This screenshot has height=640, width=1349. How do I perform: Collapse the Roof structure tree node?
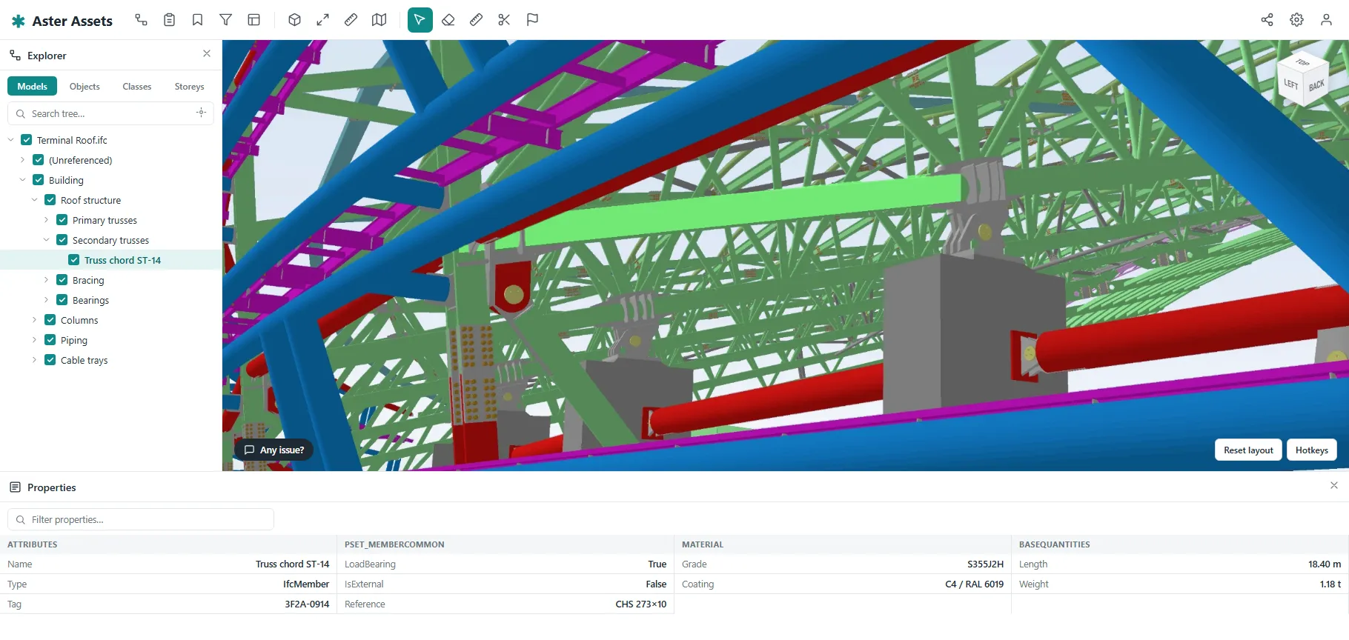34,200
